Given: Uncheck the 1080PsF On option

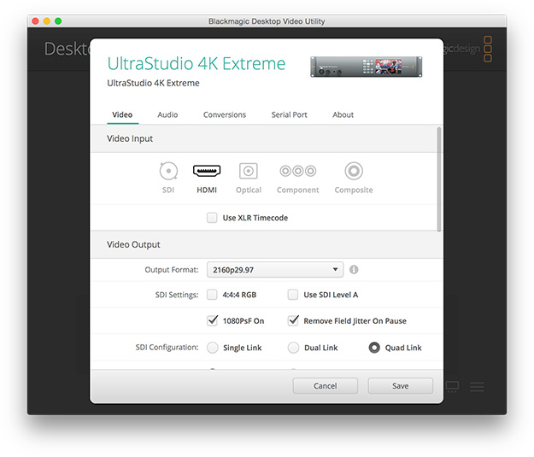Looking at the screenshot, I should [212, 321].
